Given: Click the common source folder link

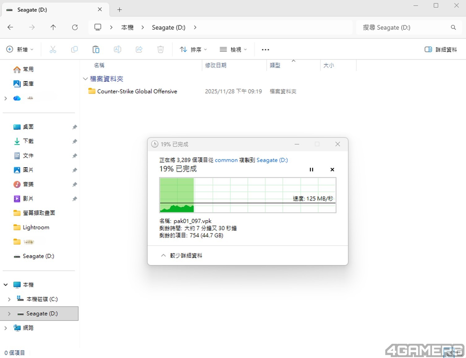Looking at the screenshot, I should pyautogui.click(x=226, y=160).
